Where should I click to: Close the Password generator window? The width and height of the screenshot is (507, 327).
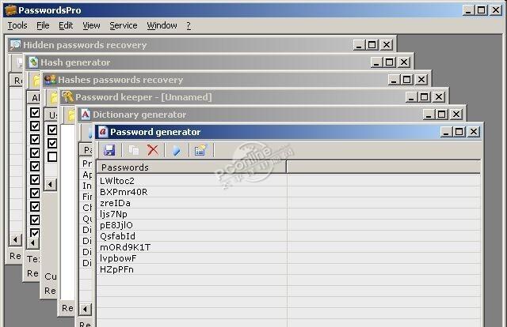(474, 132)
